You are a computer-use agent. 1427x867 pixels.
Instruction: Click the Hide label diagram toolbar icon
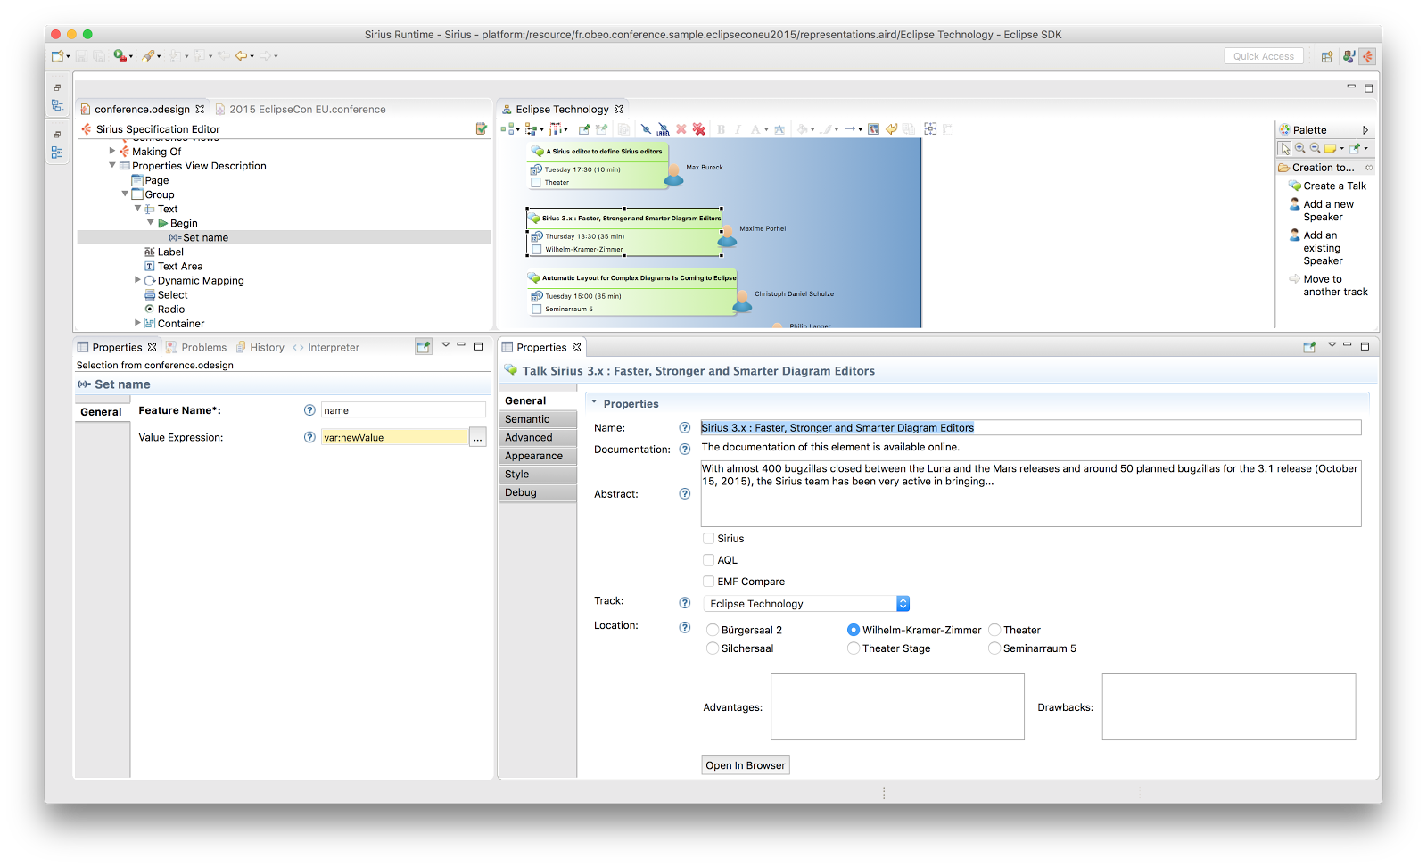coord(663,129)
